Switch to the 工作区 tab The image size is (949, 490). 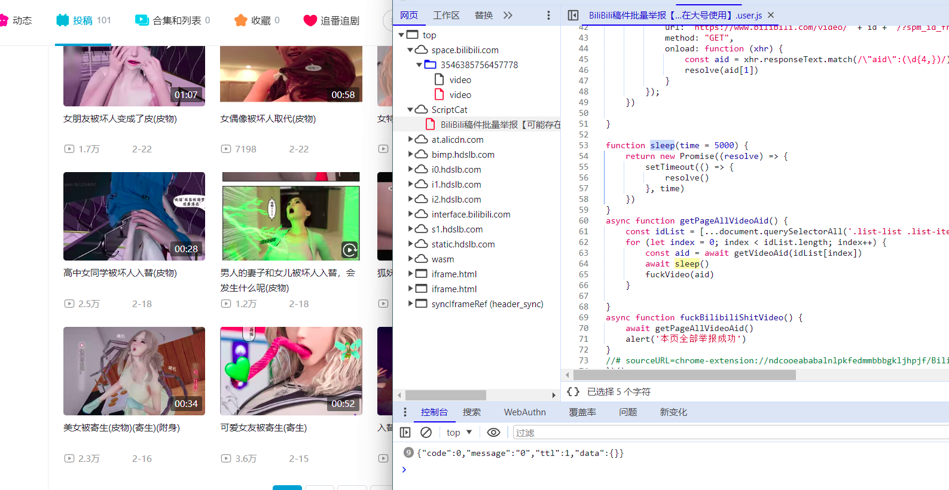pyautogui.click(x=446, y=15)
